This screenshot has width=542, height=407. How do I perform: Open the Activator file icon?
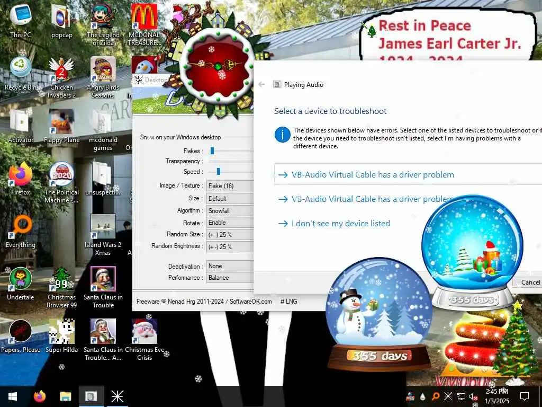click(x=21, y=126)
